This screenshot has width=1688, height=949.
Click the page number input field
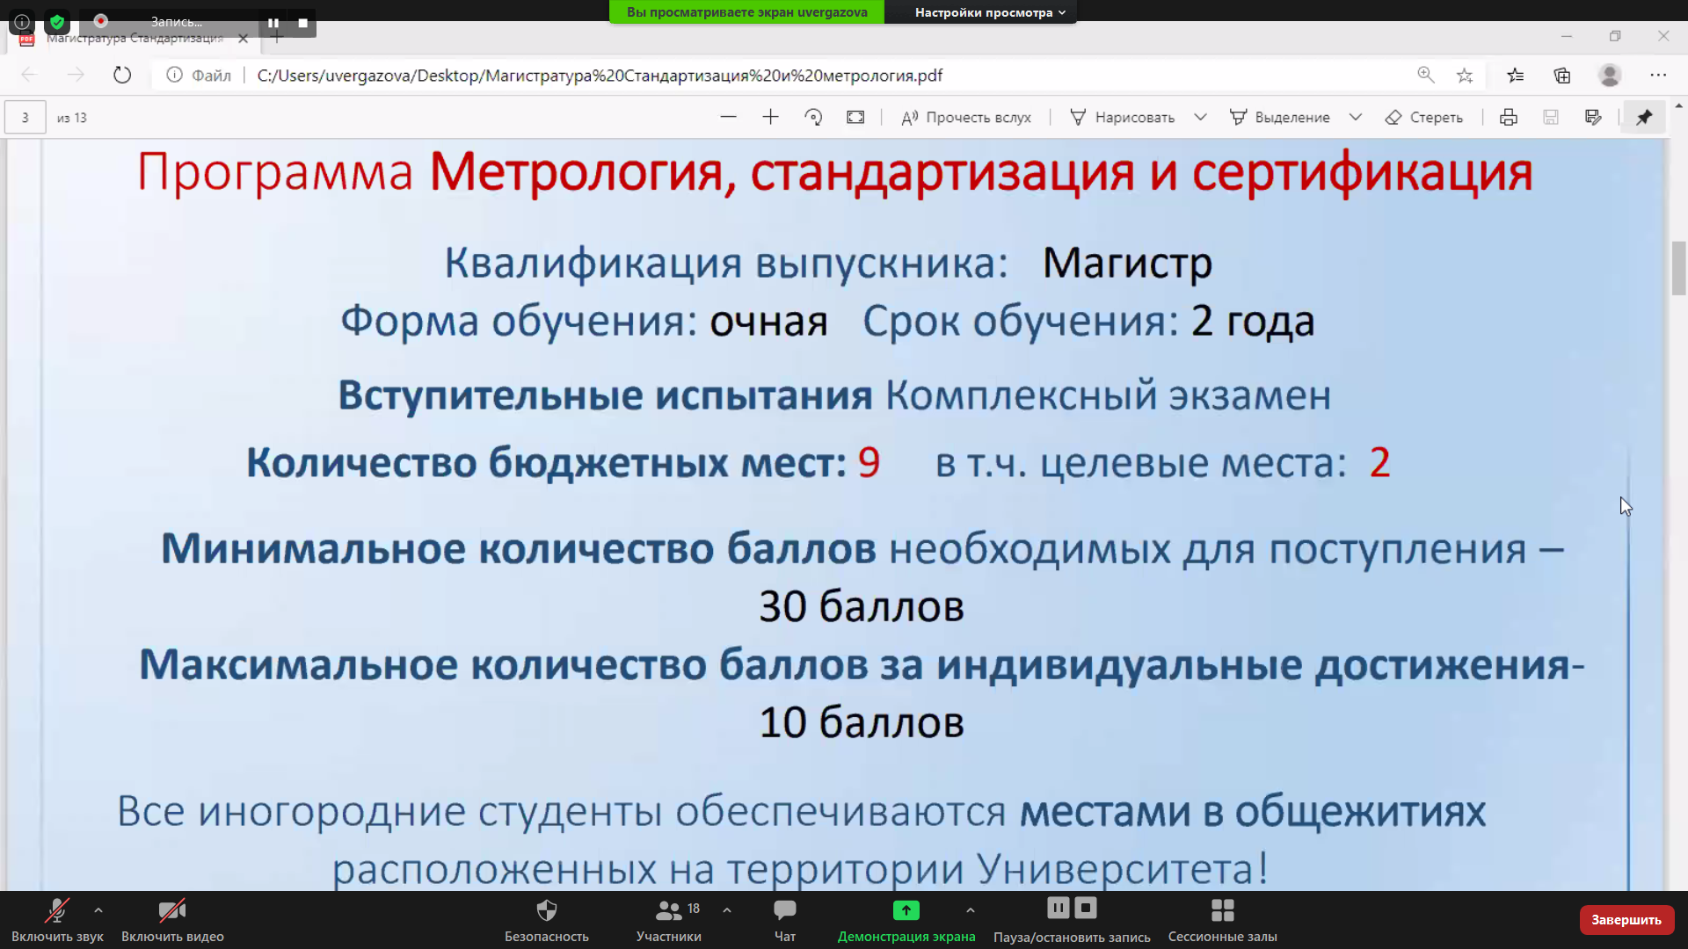coord(25,117)
